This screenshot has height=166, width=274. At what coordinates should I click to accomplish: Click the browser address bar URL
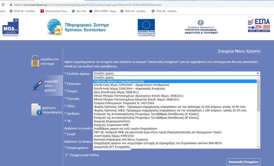click(88, 5)
